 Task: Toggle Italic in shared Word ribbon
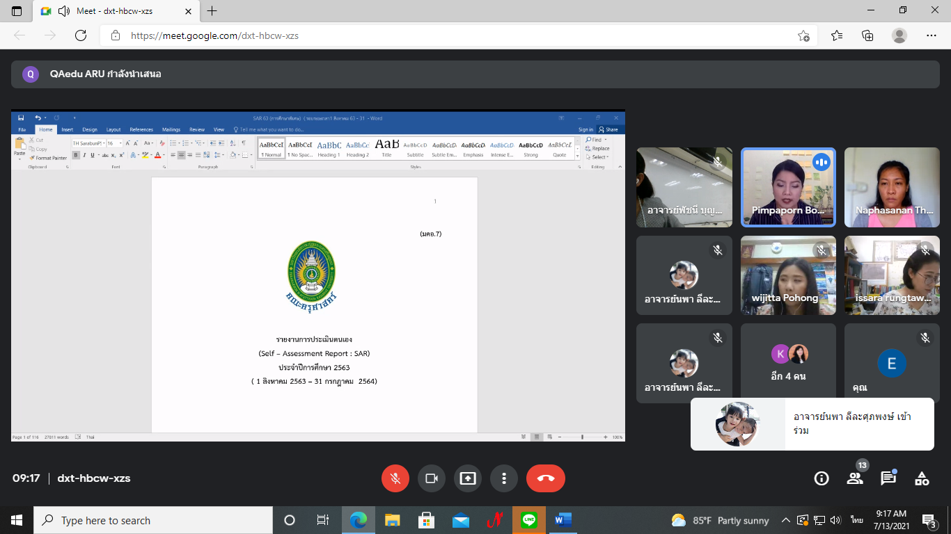(84, 155)
